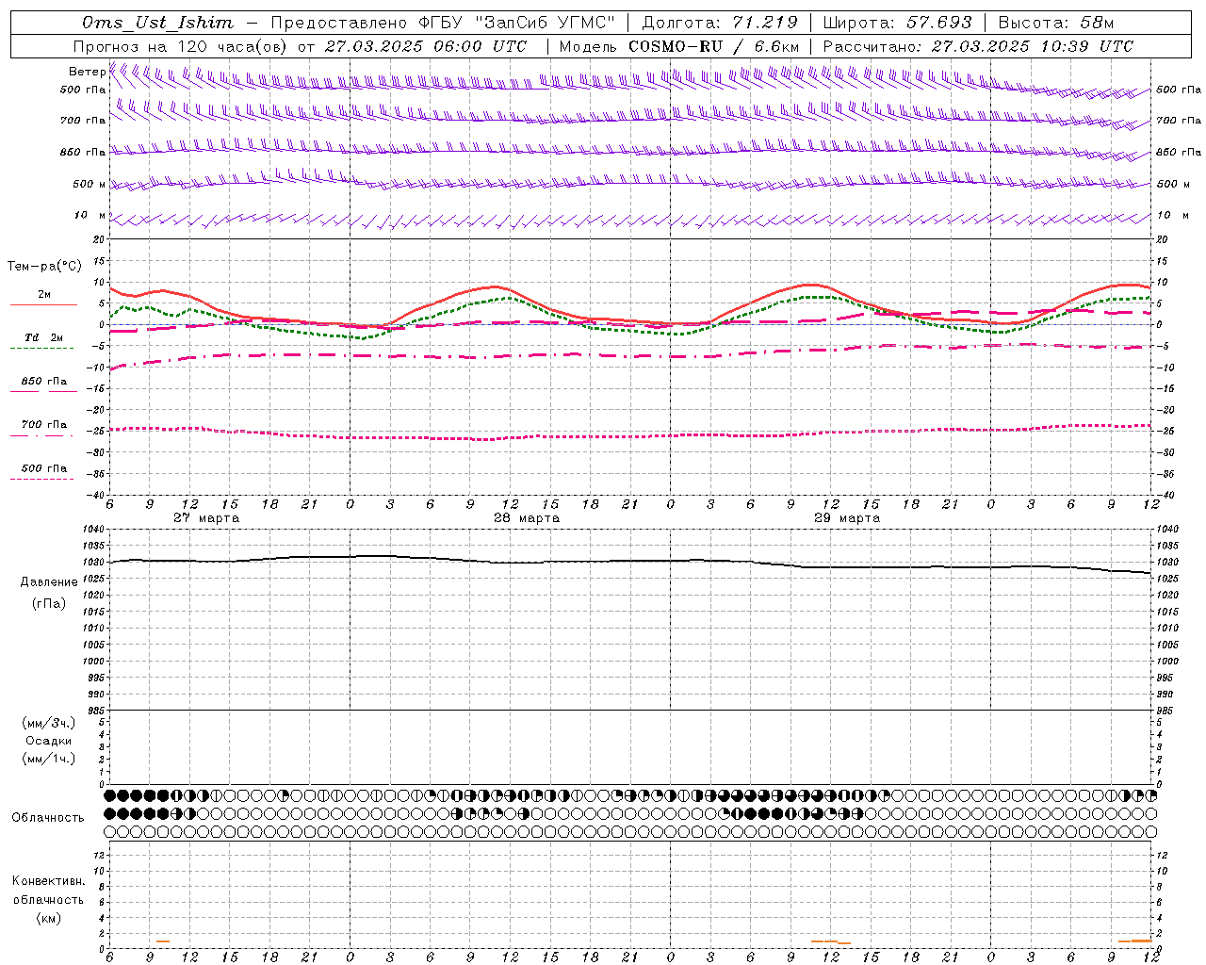Click the solid red line sample under "2м"
This screenshot has width=1206, height=965.
43,305
